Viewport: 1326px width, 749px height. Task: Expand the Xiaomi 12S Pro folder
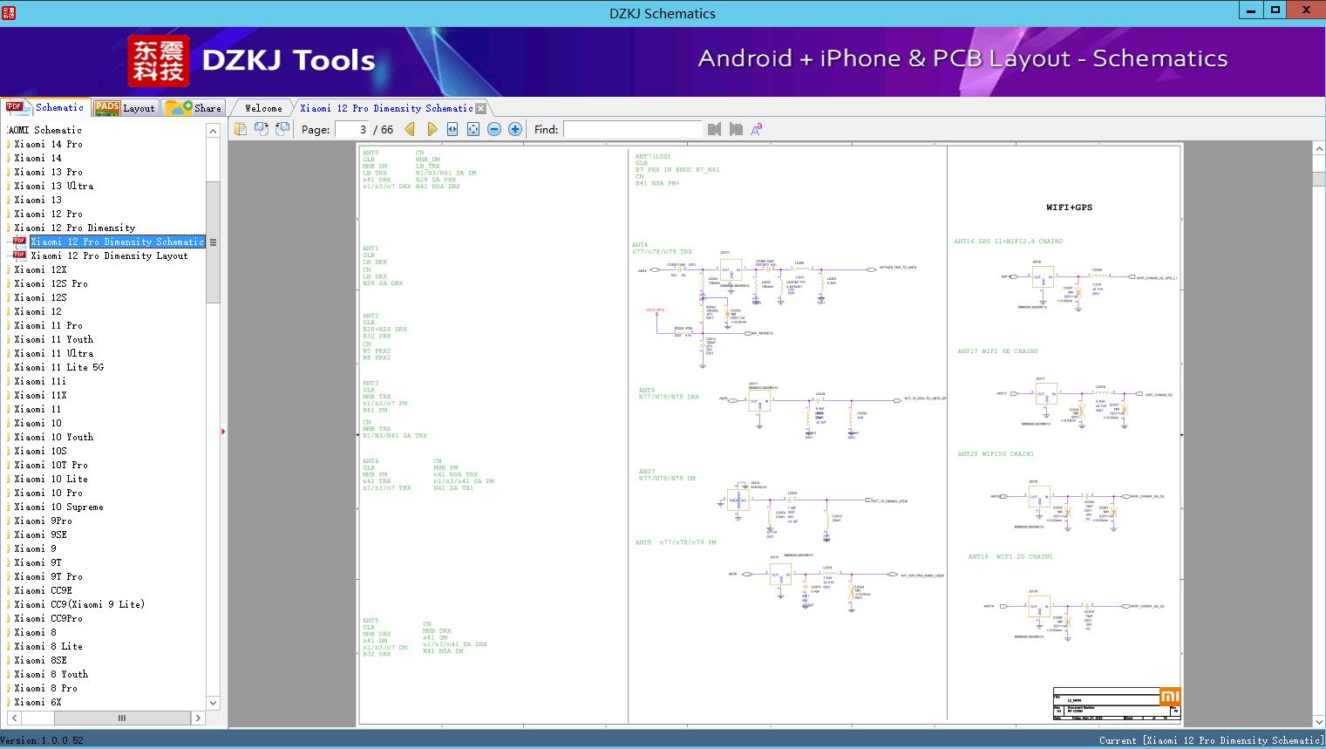[x=51, y=283]
